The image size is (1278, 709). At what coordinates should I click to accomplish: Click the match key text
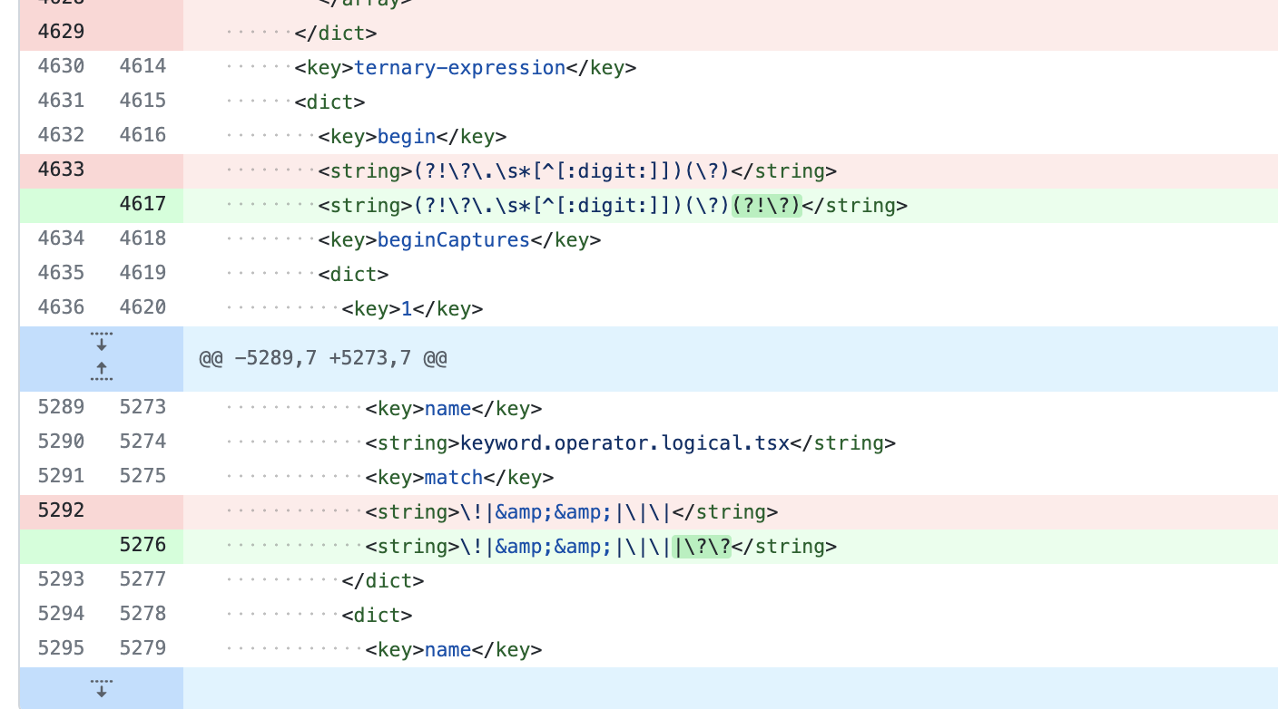click(454, 477)
